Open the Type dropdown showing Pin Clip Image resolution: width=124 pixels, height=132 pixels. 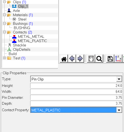coord(76,79)
